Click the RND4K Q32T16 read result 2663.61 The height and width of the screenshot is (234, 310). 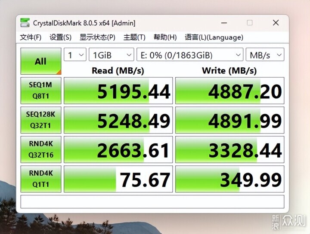point(118,149)
